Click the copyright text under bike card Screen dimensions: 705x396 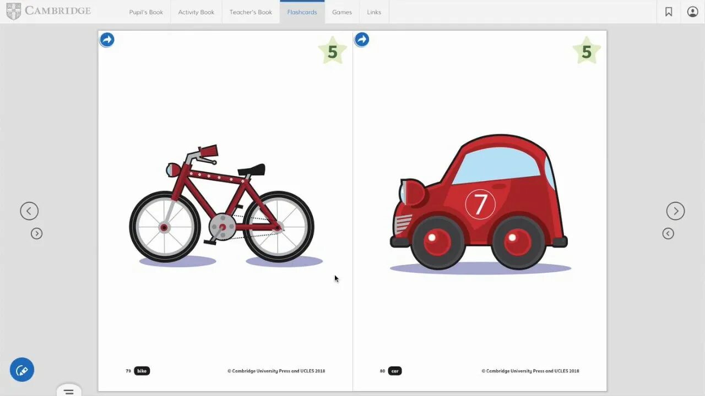(x=276, y=371)
